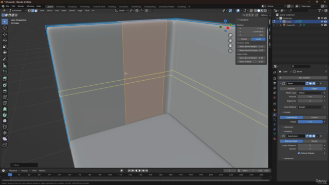This screenshot has width=329, height=185.
Task: Pick the Rotate tool
Action: tap(5, 40)
